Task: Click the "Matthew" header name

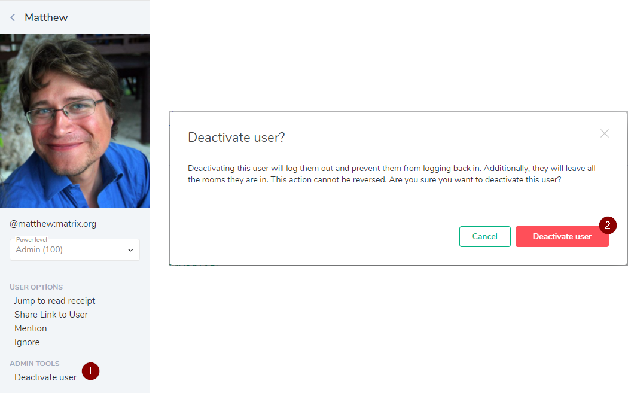Action: tap(46, 17)
